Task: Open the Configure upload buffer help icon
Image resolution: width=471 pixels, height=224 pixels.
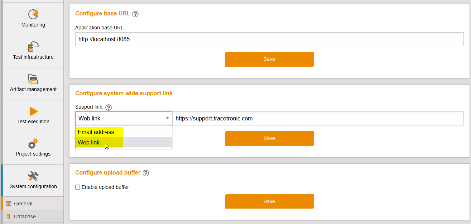Action: [146, 173]
